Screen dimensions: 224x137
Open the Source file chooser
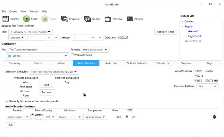point(11,19)
